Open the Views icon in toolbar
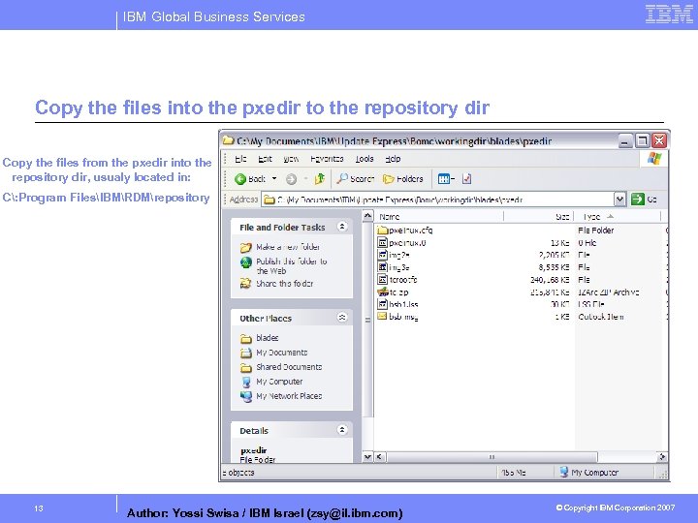698x523 pixels. point(444,179)
